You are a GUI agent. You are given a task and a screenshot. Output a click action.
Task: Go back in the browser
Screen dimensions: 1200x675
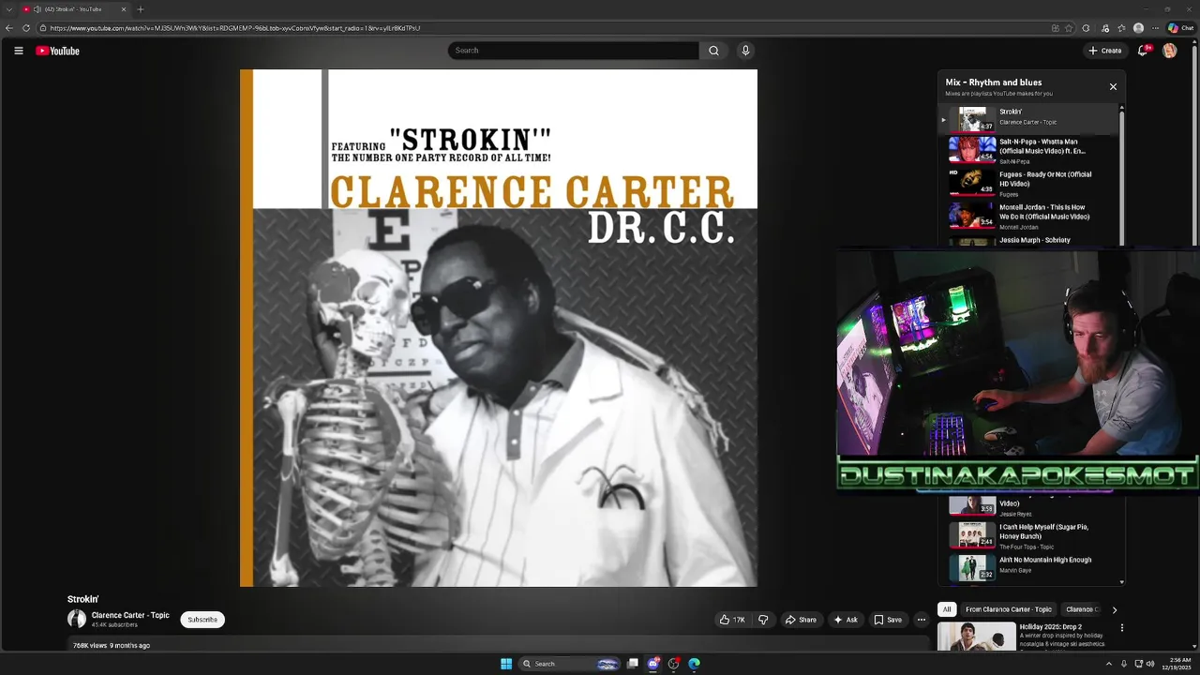9,28
